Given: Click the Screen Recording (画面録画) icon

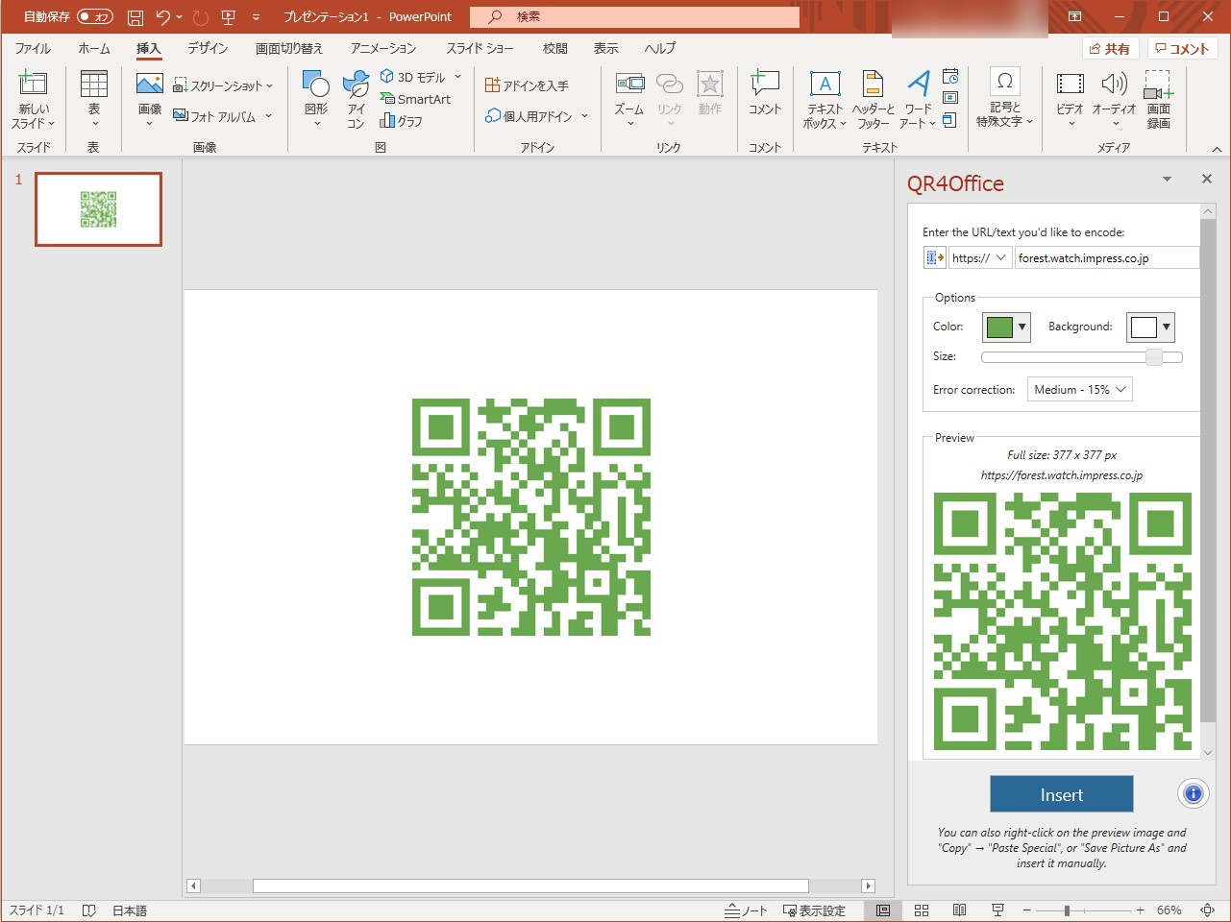Looking at the screenshot, I should tap(1158, 86).
